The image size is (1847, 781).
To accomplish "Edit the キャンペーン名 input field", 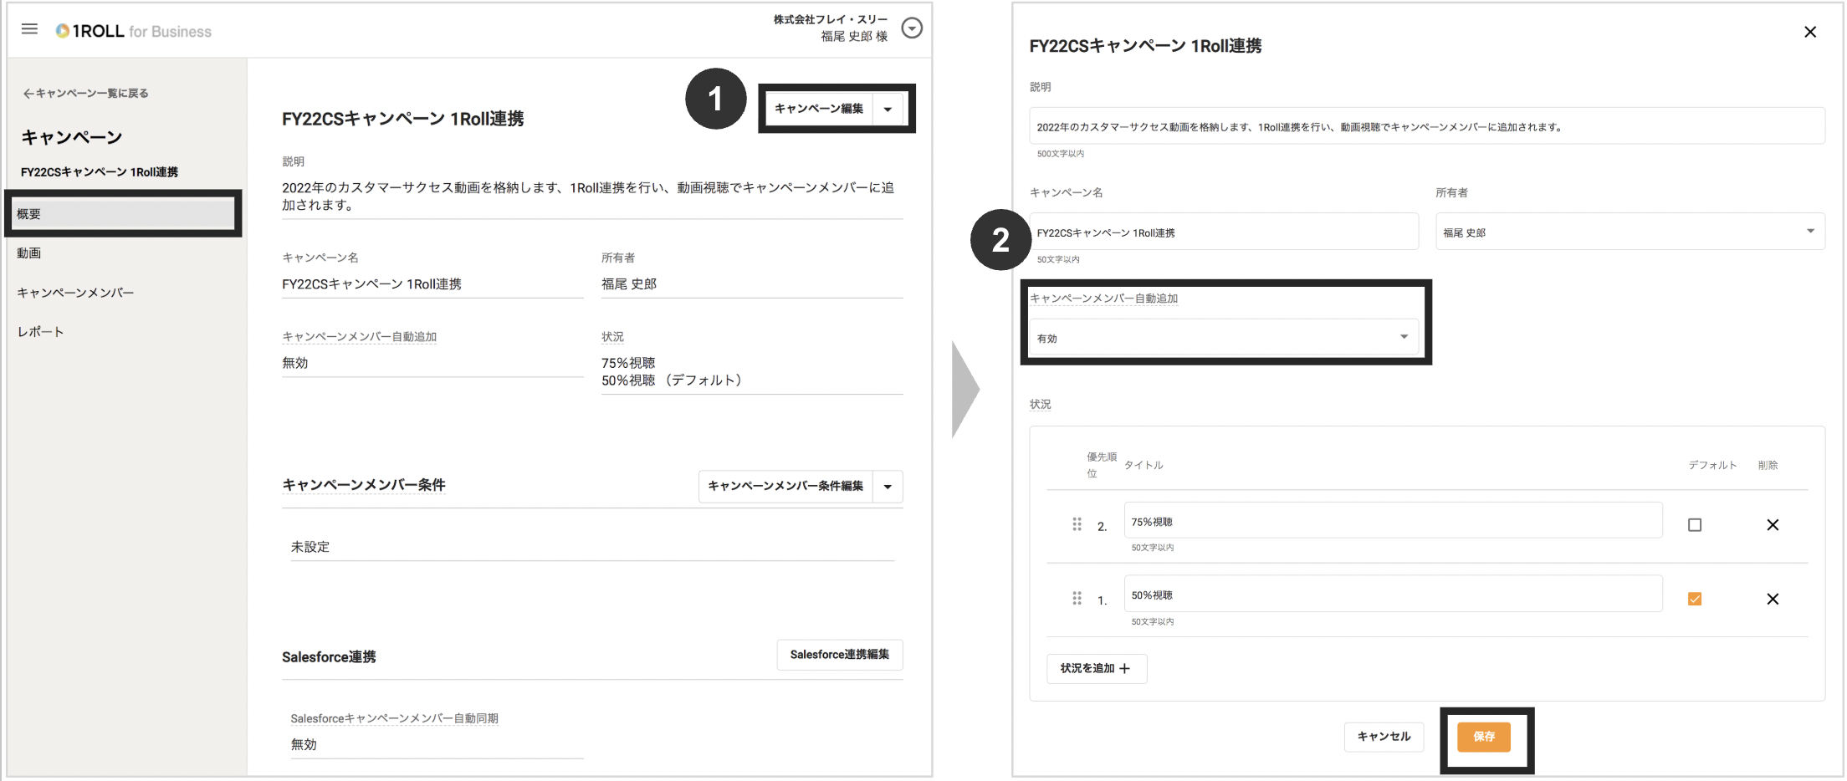I will click(1223, 232).
